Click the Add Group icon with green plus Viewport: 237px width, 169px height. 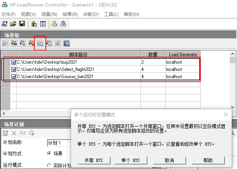pyautogui.click(x=23, y=43)
